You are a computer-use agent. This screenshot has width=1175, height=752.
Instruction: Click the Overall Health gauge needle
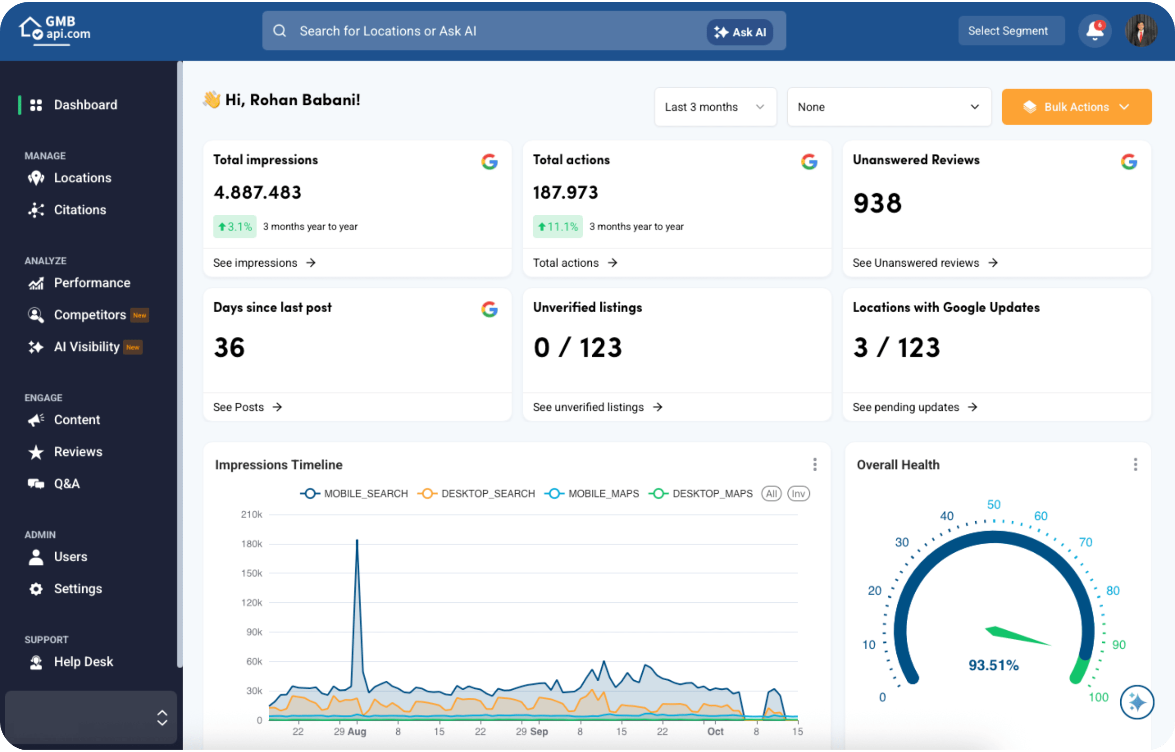click(x=1016, y=635)
